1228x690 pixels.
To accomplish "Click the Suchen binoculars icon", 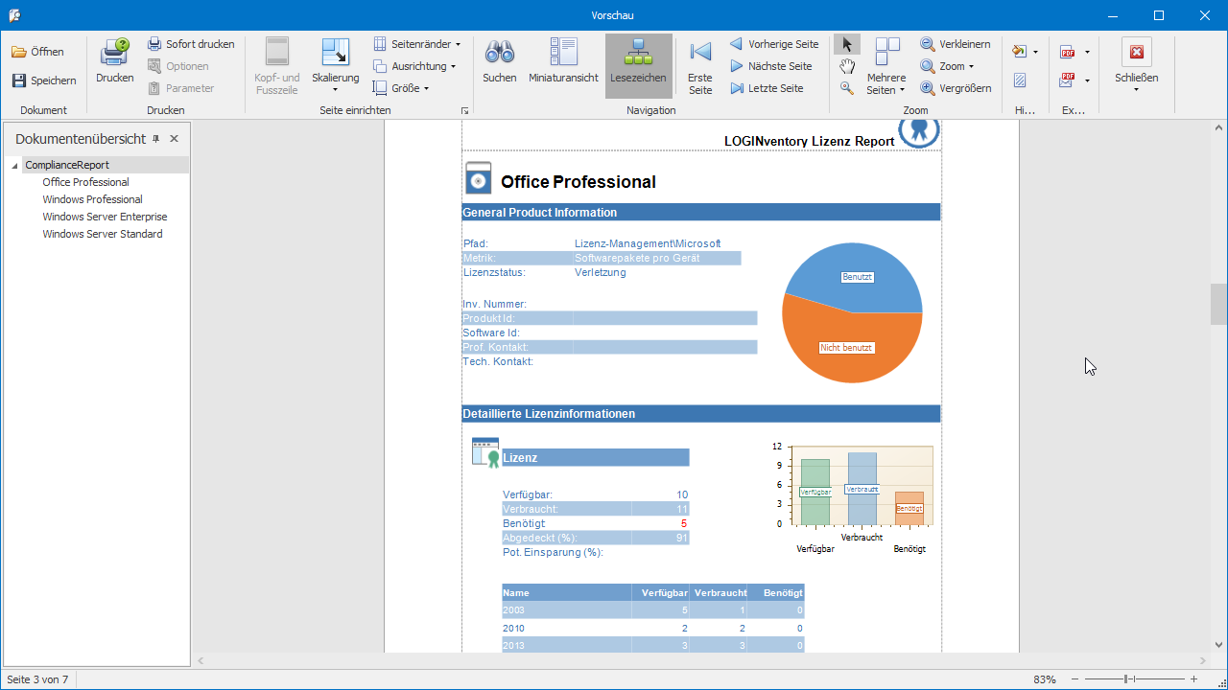I will tap(500, 52).
